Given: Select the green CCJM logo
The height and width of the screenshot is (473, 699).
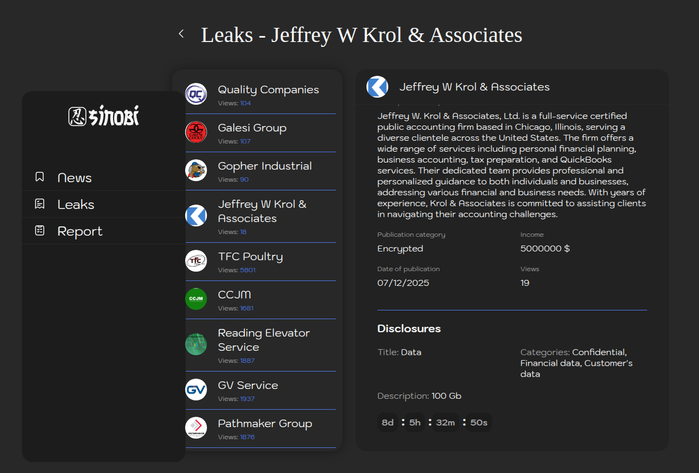Looking at the screenshot, I should click(x=196, y=299).
